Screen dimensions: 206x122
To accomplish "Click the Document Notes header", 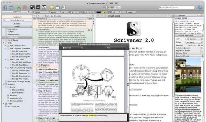I will click(189, 56).
